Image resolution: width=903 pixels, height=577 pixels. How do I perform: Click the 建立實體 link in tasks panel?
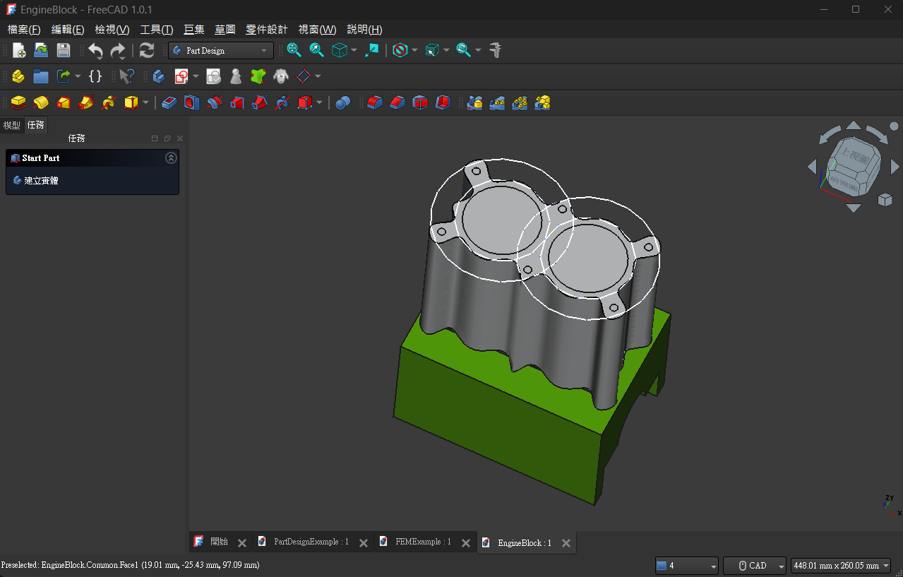41,181
